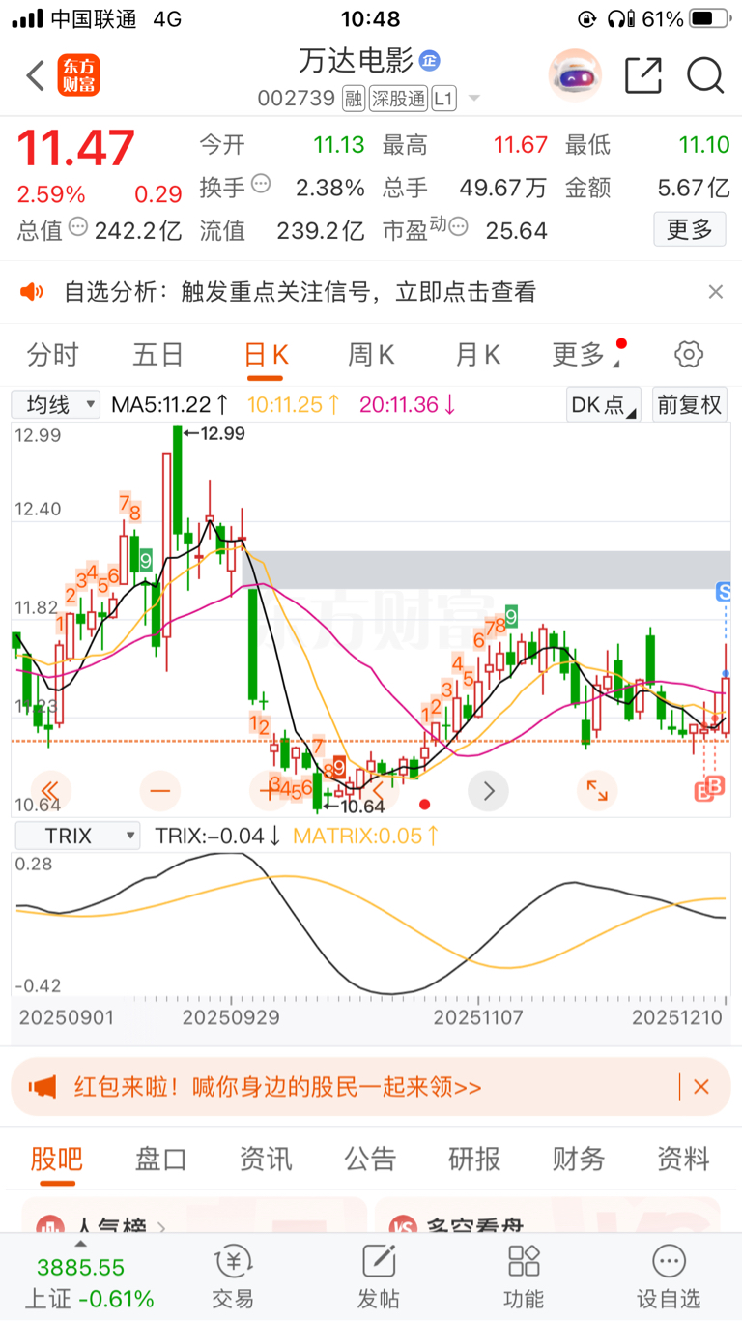Open 均线 indicator dropdown
This screenshot has width=742, height=1321.
tap(56, 404)
